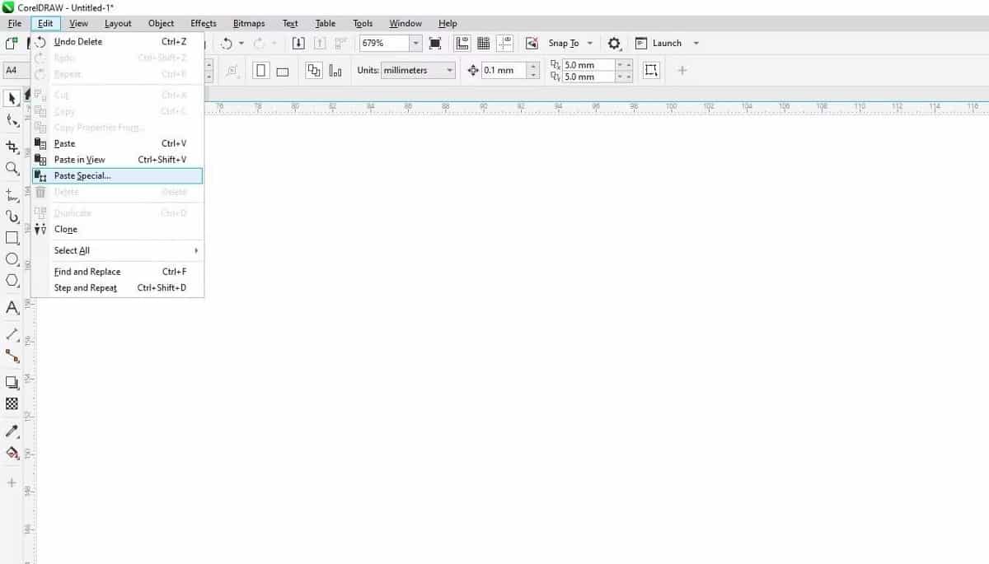
Task: Select the Rectangle tool
Action: 12,238
